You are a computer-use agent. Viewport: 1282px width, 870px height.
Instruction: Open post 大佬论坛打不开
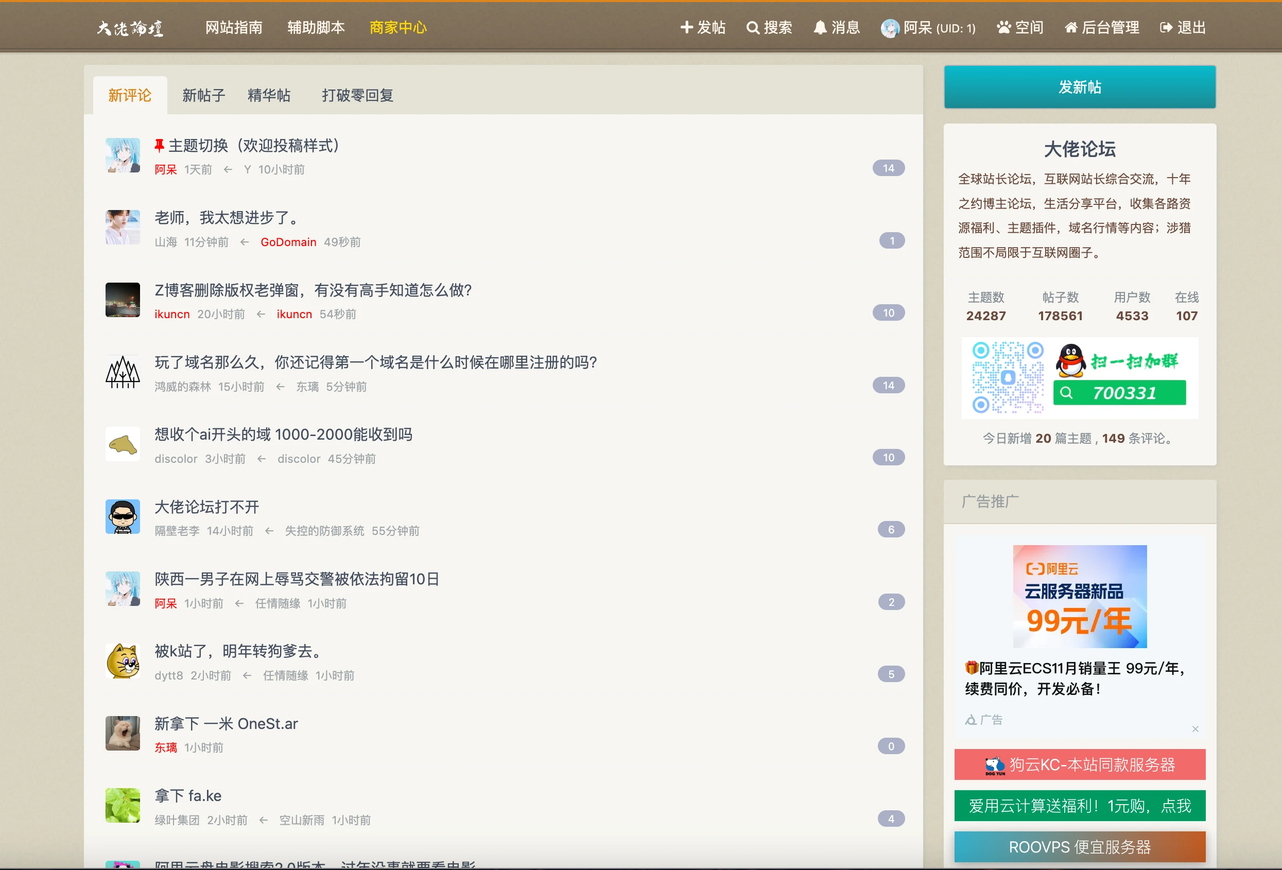tap(207, 507)
